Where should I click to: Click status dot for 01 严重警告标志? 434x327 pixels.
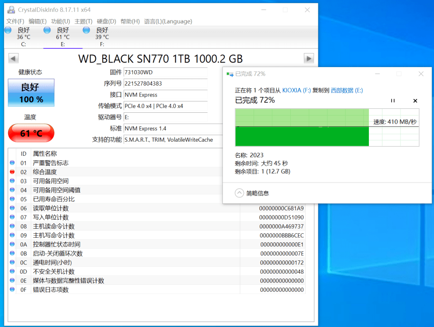pyautogui.click(x=12, y=163)
